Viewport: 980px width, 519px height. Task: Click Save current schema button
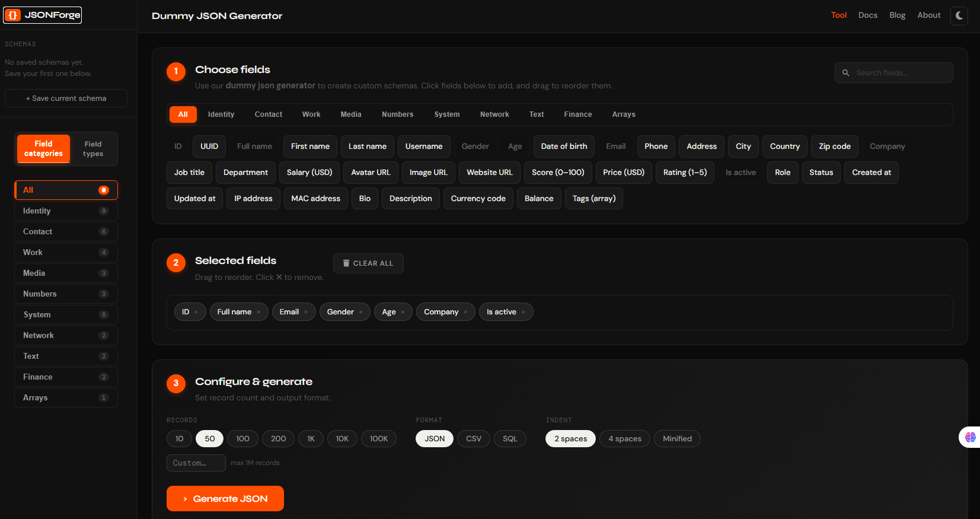(66, 98)
